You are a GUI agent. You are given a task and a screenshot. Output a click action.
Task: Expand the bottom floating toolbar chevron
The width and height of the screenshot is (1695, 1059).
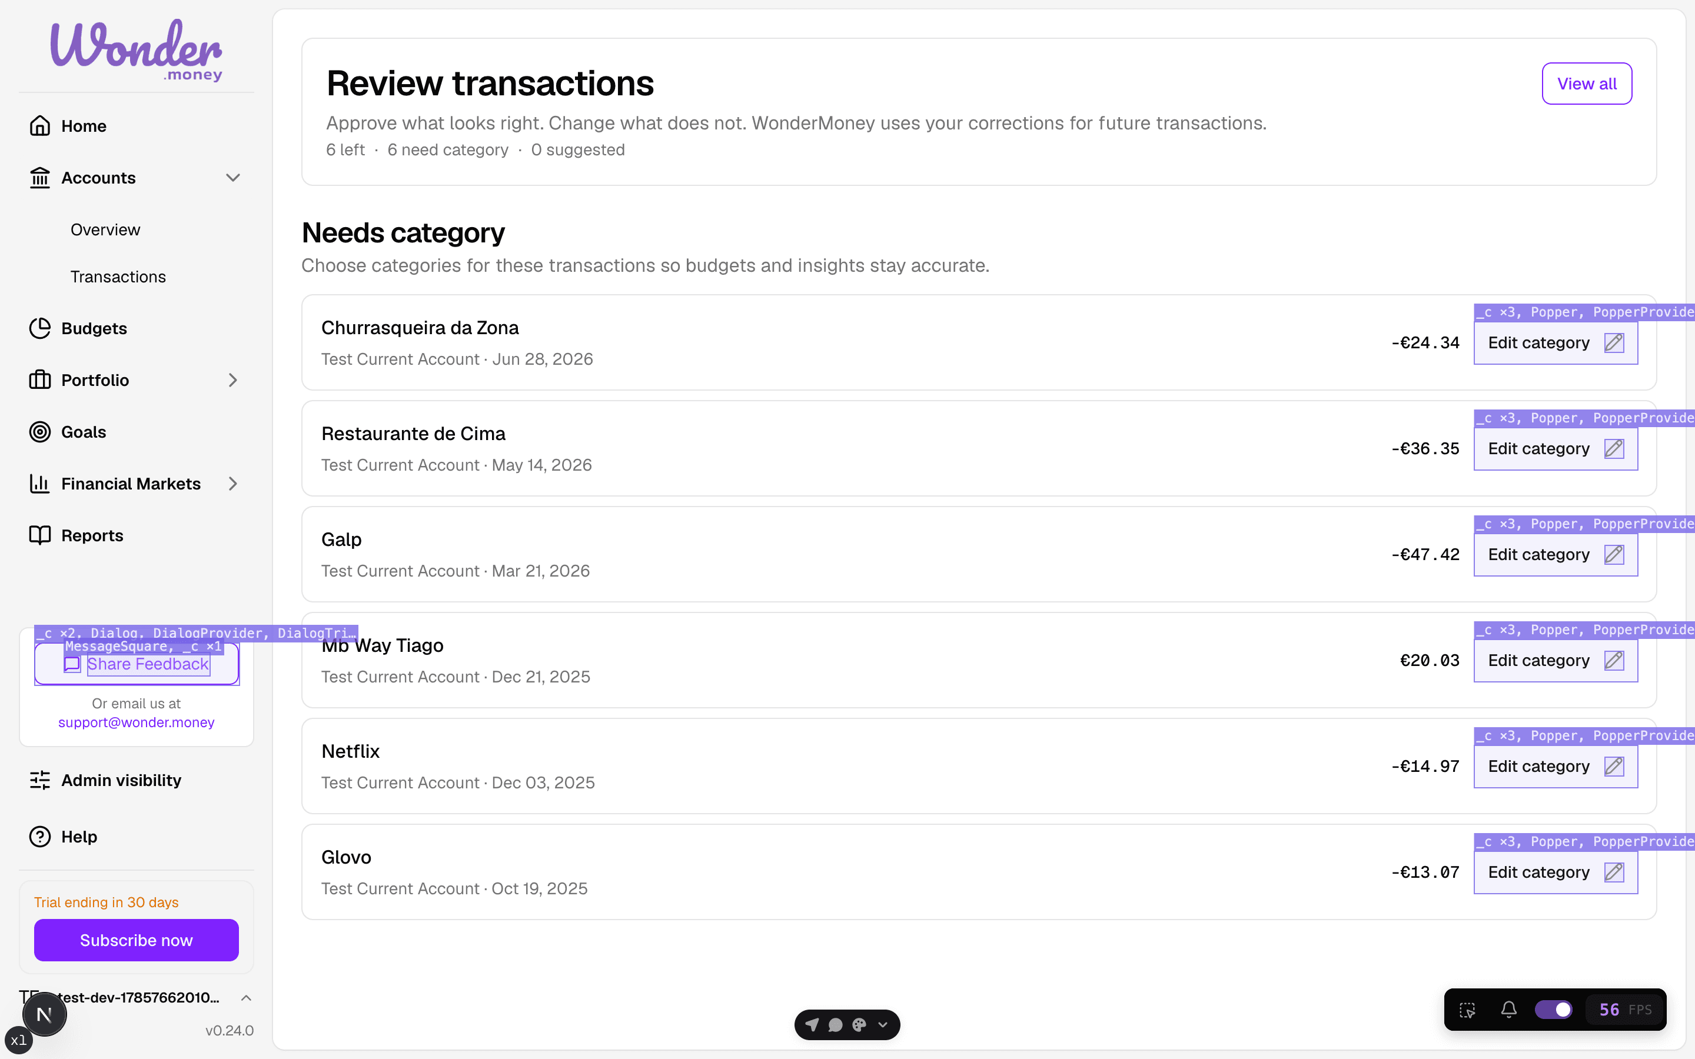(883, 1025)
